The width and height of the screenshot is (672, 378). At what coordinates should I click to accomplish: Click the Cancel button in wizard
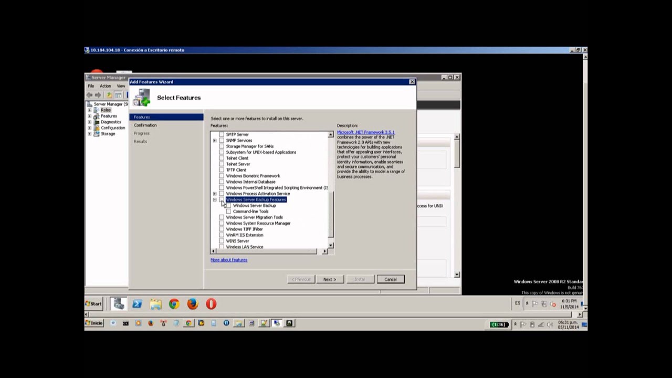point(391,279)
